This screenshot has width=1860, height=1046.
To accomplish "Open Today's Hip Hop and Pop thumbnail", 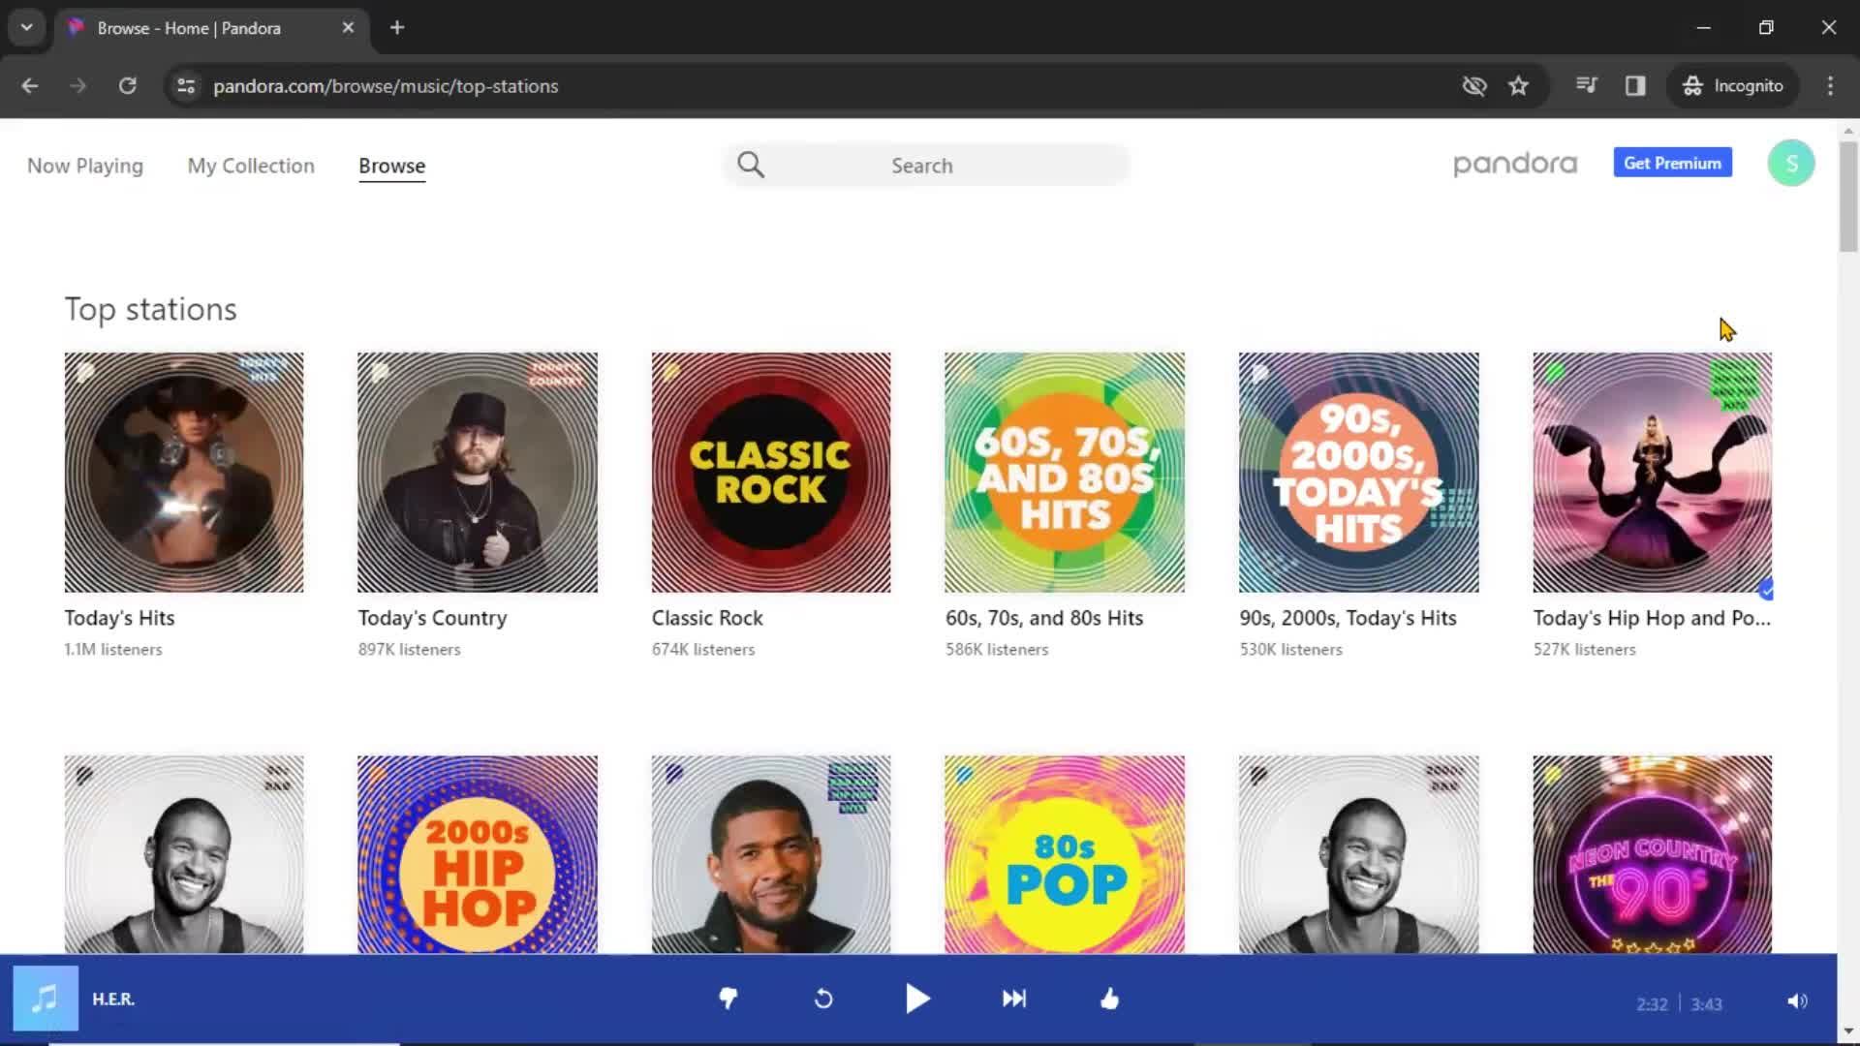I will pyautogui.click(x=1652, y=473).
